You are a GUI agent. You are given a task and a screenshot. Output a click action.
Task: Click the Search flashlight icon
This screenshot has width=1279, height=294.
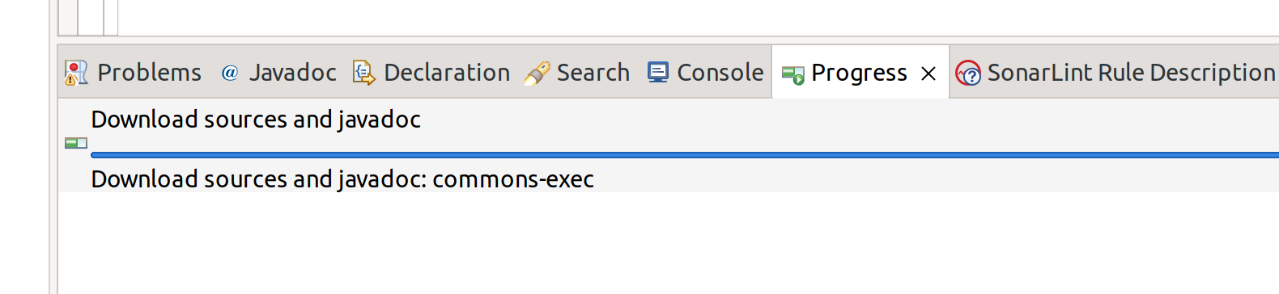point(537,73)
